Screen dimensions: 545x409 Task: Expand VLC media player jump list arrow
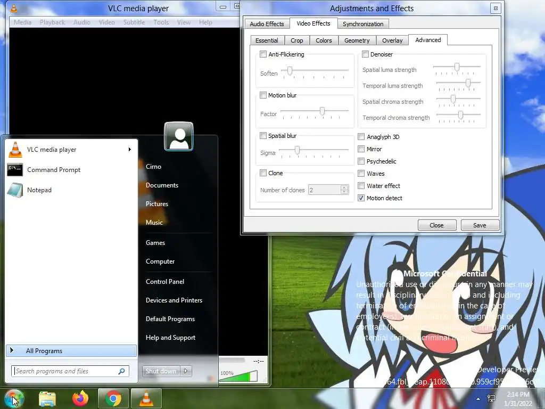pyautogui.click(x=130, y=150)
